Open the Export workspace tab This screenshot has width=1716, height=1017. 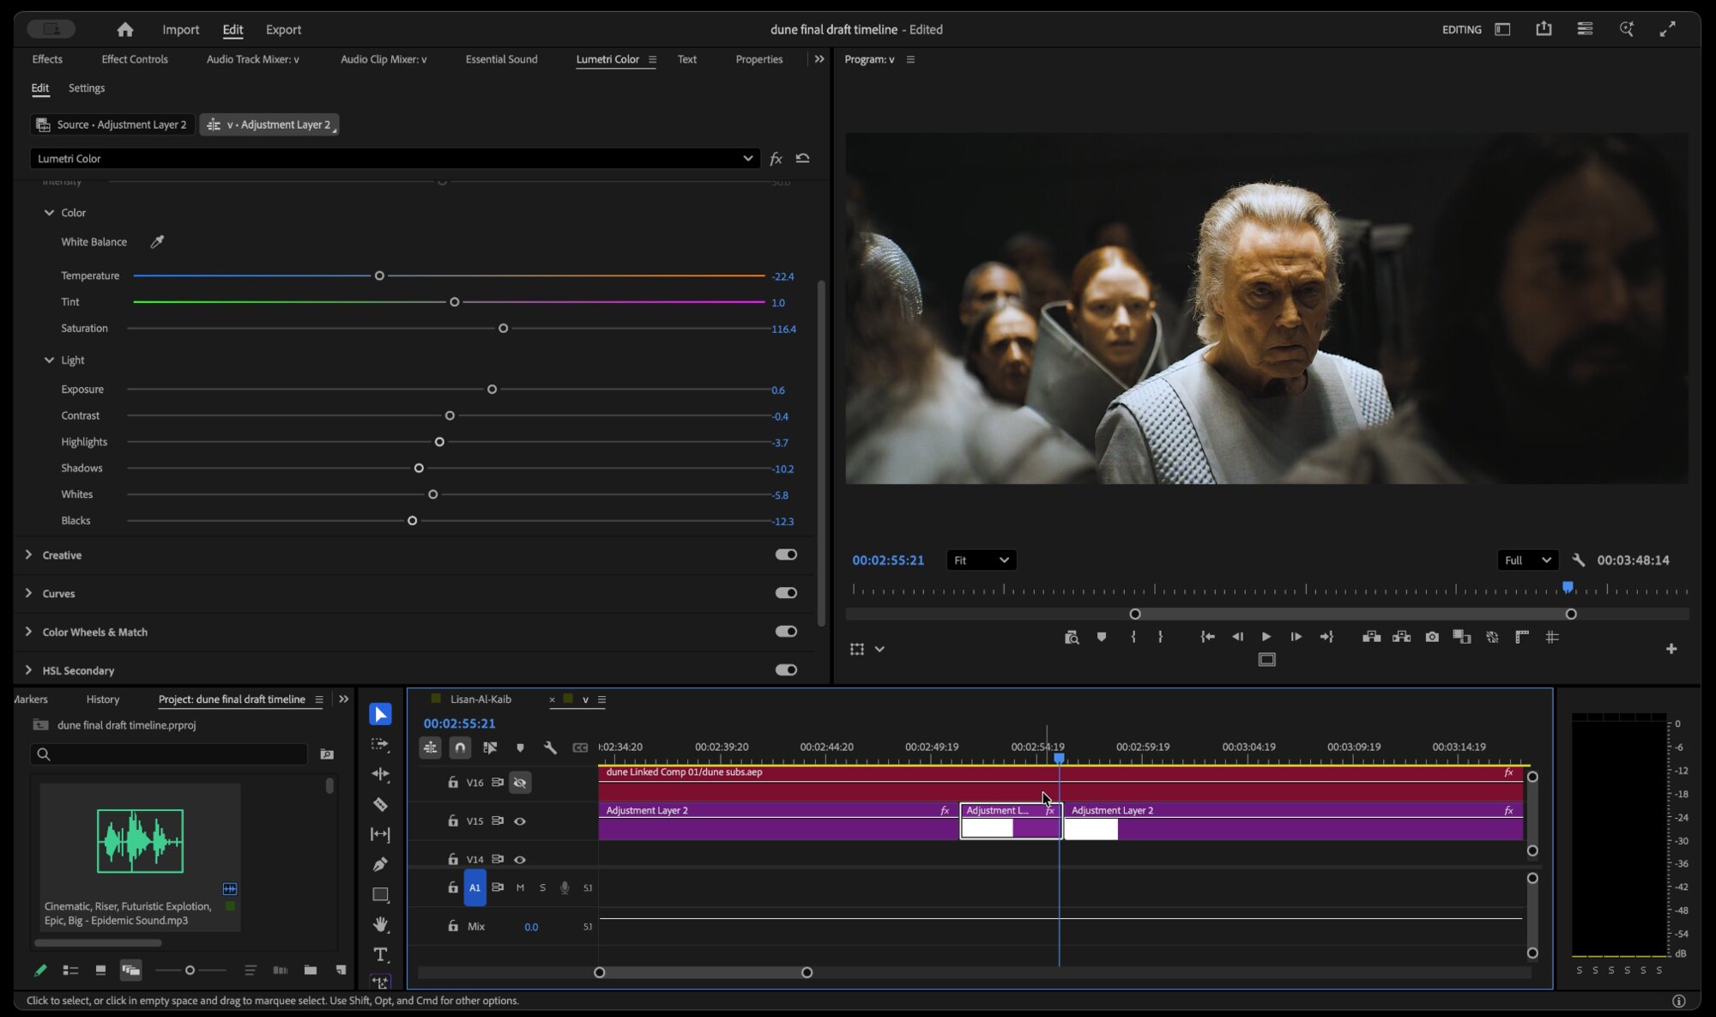pos(283,29)
